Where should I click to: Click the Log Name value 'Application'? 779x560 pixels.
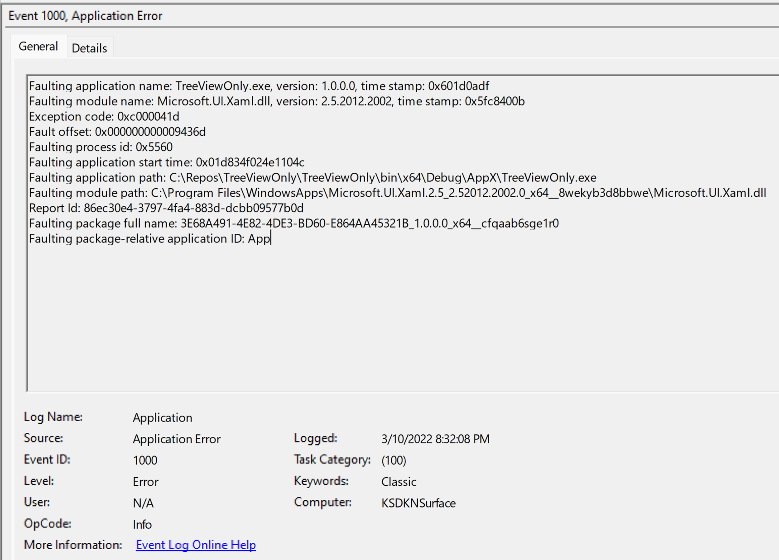[x=163, y=418]
